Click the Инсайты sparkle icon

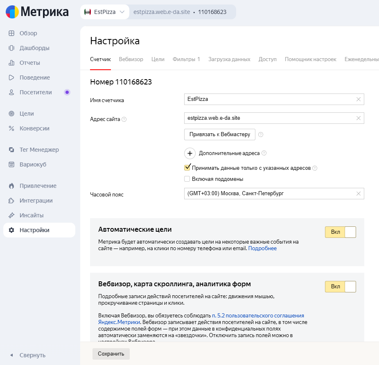coord(11,215)
